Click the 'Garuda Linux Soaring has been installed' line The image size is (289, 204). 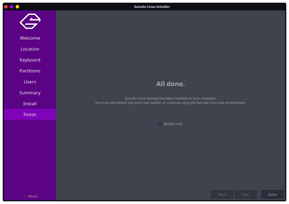click(x=171, y=98)
